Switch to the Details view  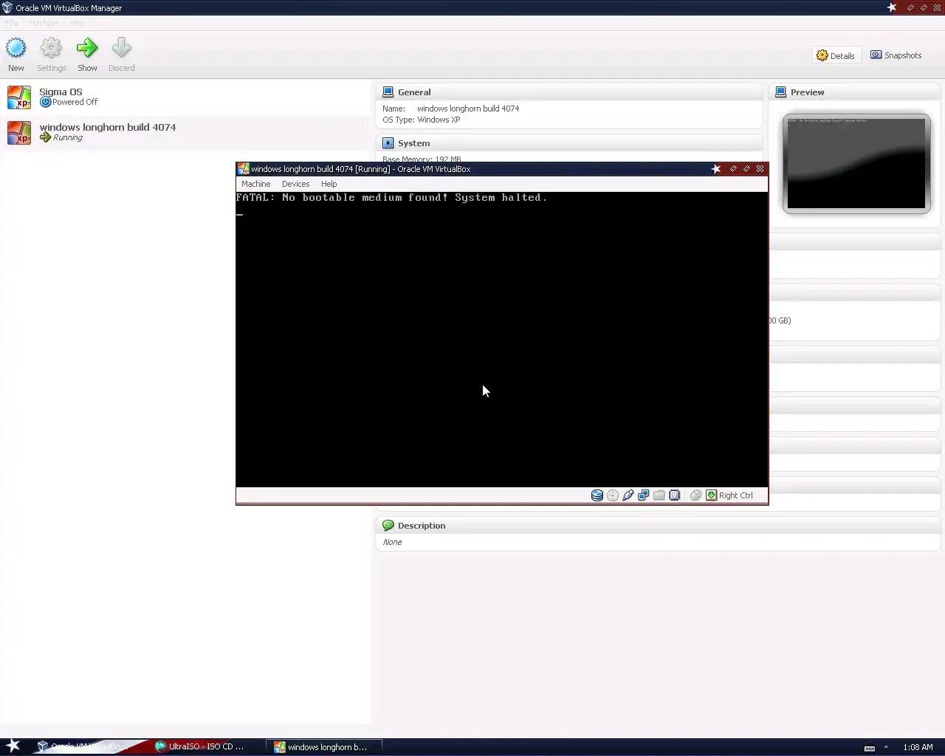click(x=836, y=55)
